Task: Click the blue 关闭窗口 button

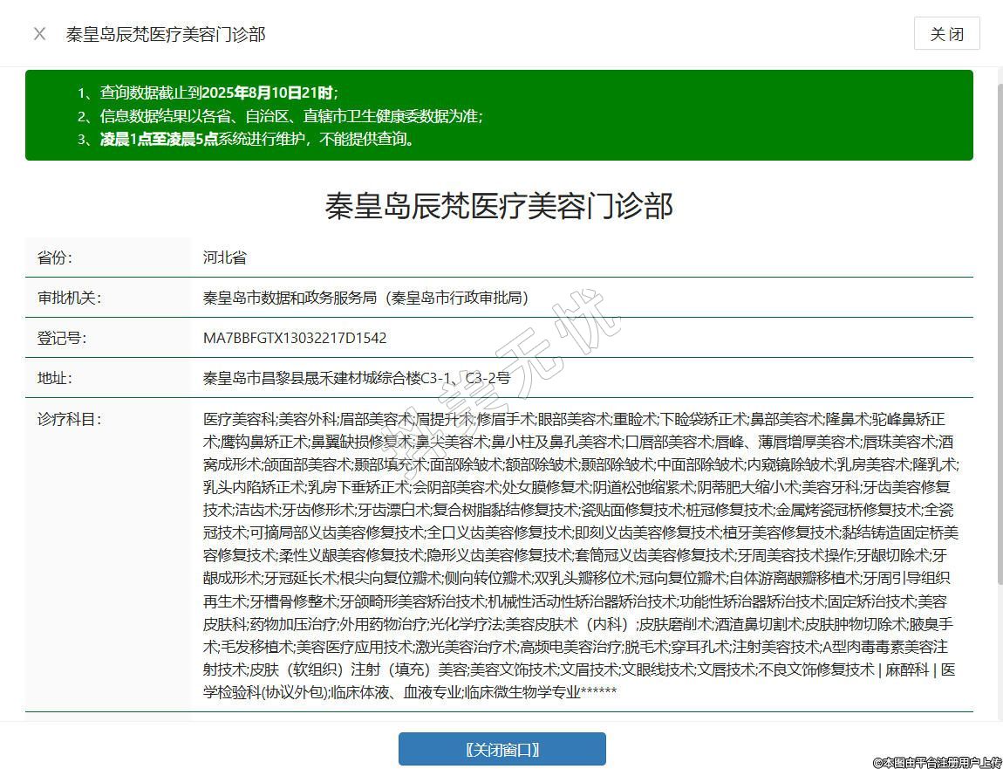Action: coord(501,749)
